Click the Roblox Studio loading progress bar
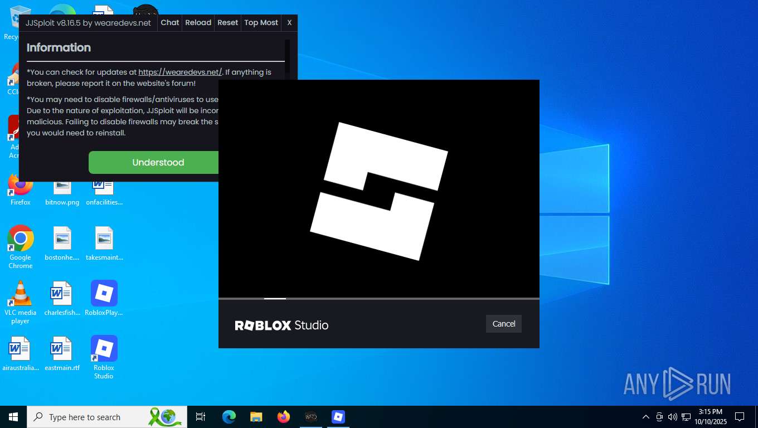The height and width of the screenshot is (428, 758). (x=379, y=299)
